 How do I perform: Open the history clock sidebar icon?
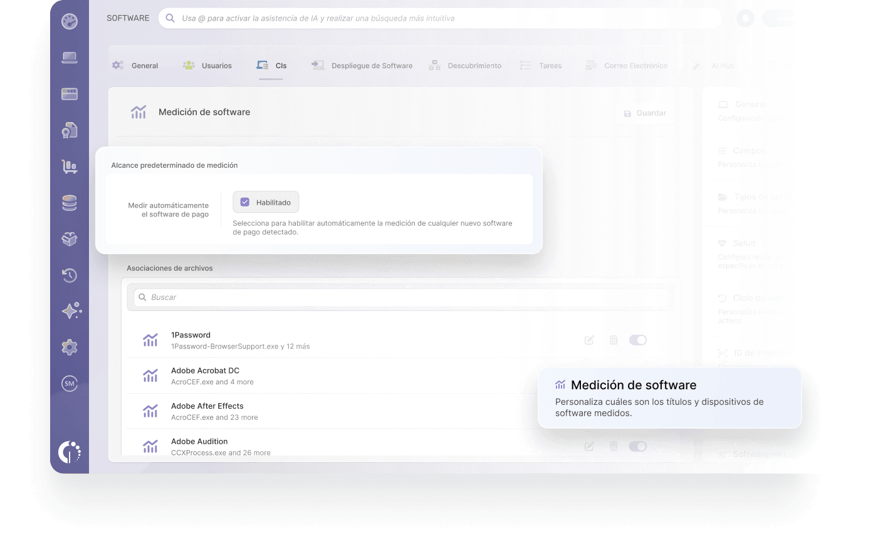coord(70,275)
